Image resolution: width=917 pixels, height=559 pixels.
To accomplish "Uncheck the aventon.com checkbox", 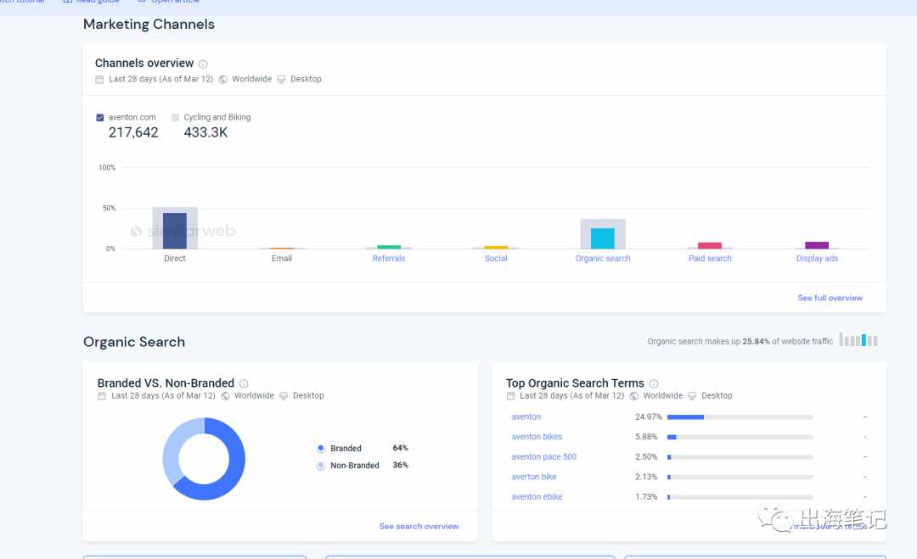I will [100, 117].
